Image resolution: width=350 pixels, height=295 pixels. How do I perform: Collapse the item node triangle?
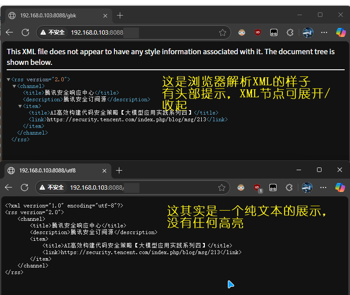tap(20, 106)
